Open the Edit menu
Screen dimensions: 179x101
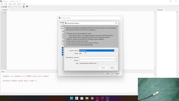pos(6,4)
